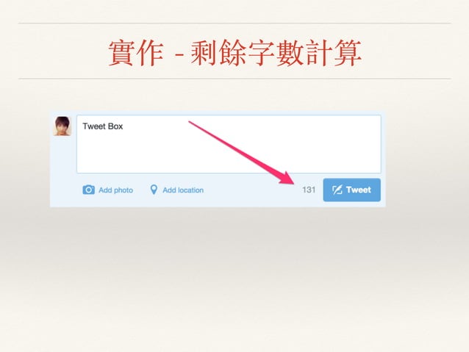
Task: Click the 計算 characters in the title
Action: pos(334,53)
